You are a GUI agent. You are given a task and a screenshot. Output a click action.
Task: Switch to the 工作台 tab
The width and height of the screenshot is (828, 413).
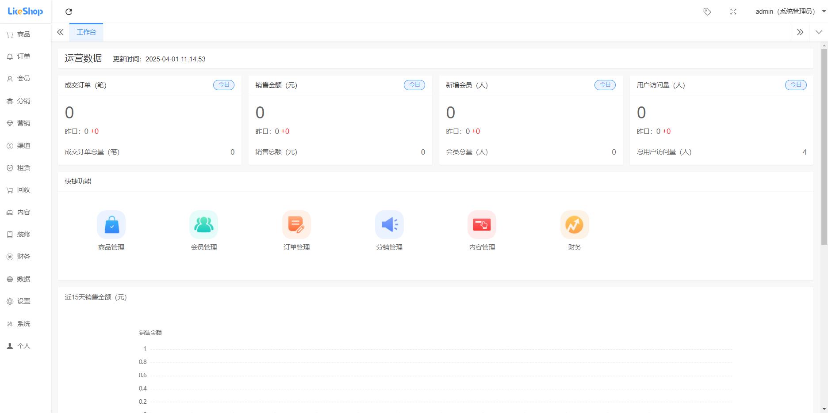86,32
